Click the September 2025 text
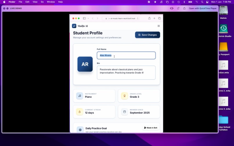The width and height of the screenshot is (234, 146). 140,113
